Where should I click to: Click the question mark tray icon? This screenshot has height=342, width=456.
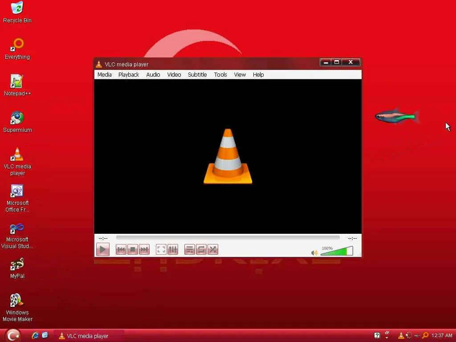pos(377,336)
